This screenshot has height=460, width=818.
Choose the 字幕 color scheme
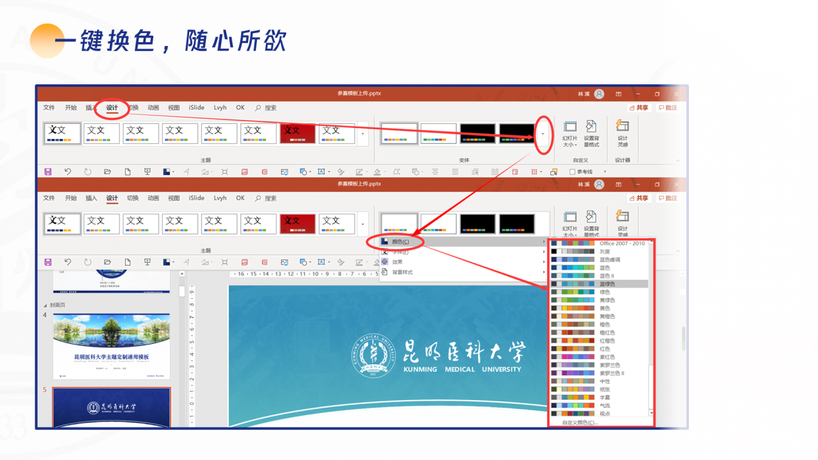pos(599,397)
